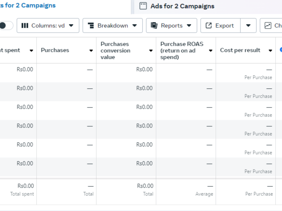This screenshot has height=211, width=282.
Task: Open the Columns: vd dropdown
Action: [x=47, y=25]
